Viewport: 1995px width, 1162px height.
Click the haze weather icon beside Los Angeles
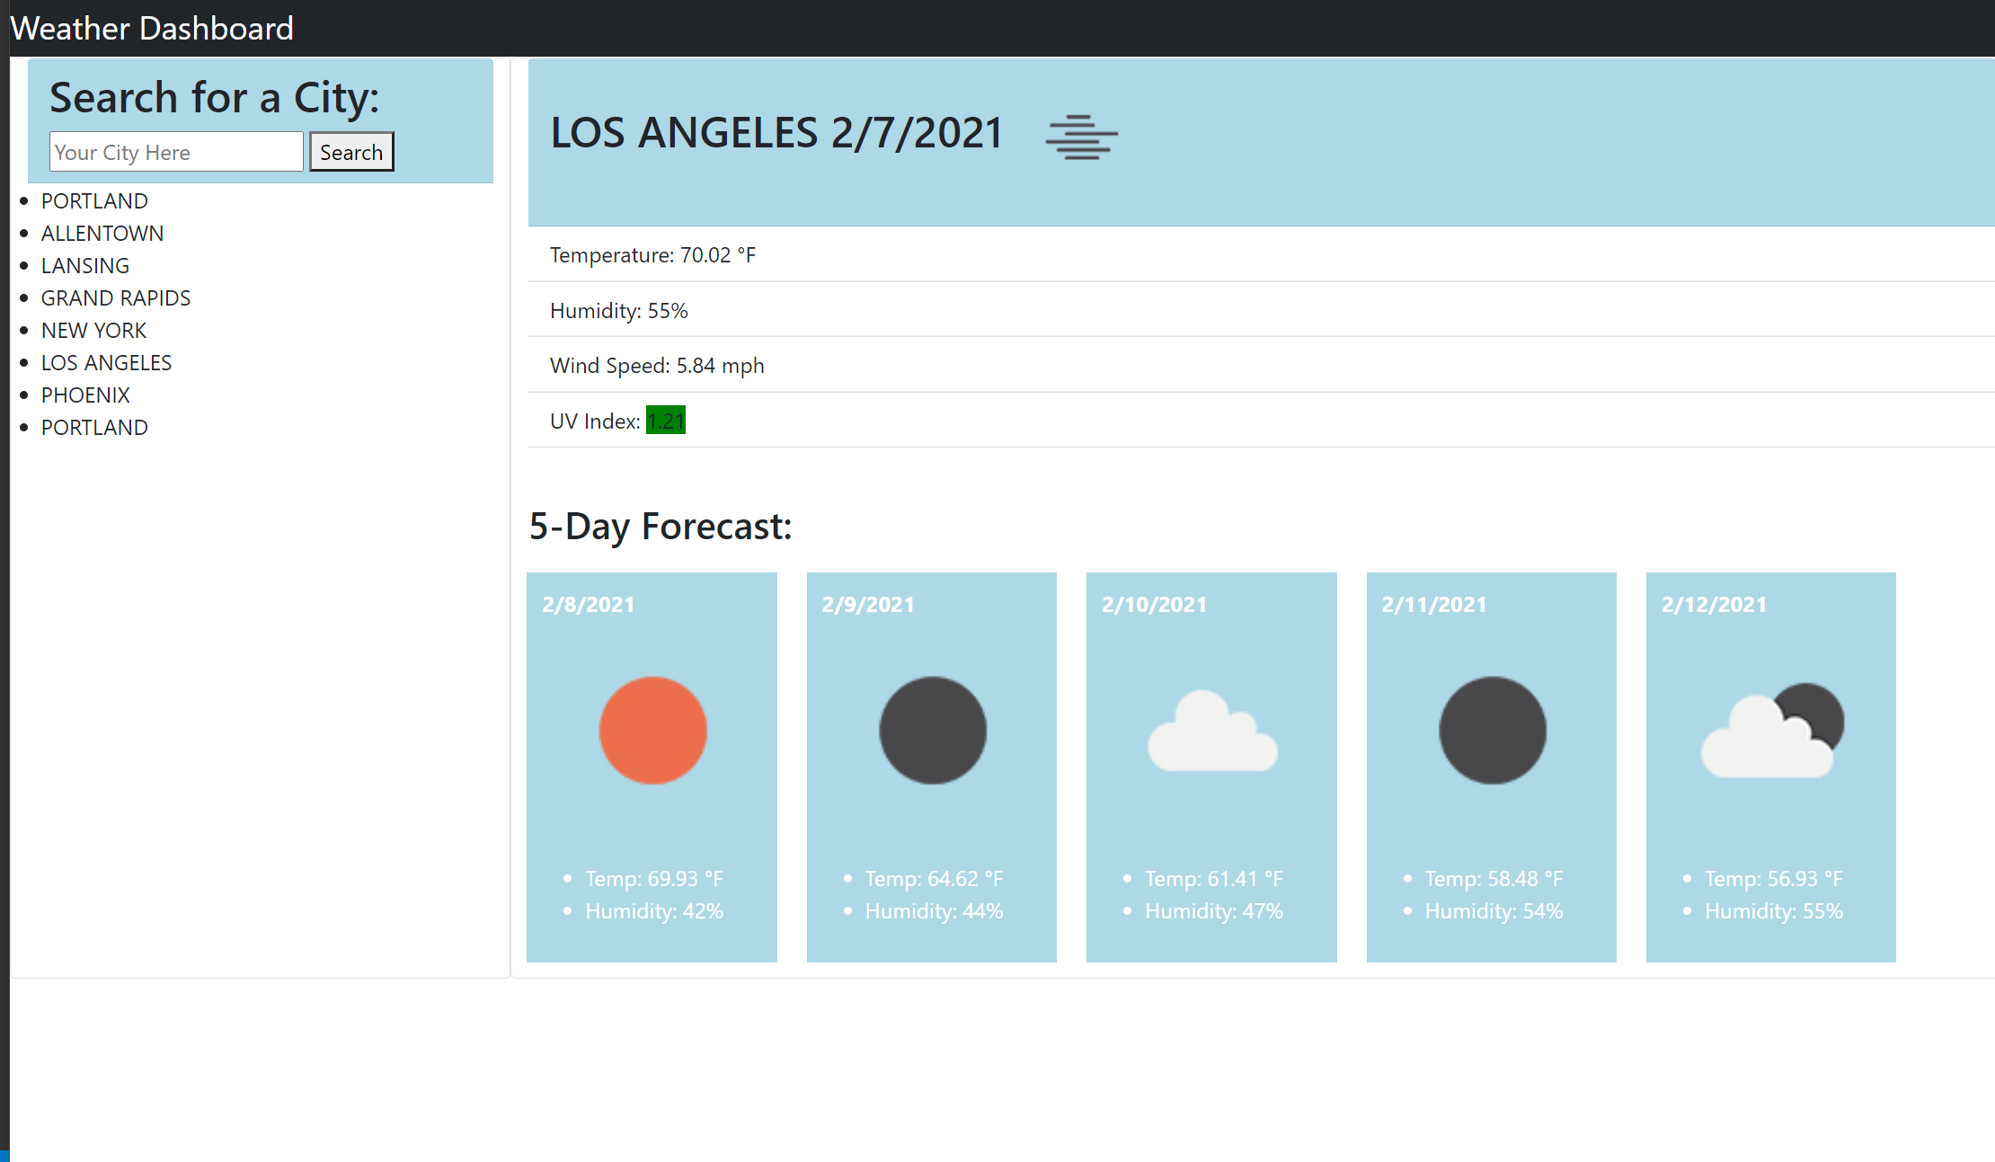click(x=1082, y=137)
